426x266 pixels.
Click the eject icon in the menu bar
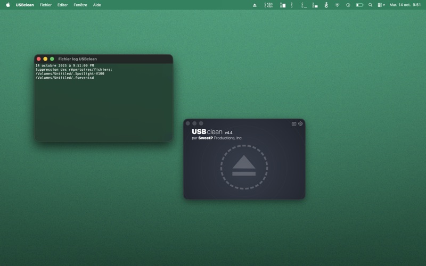click(255, 5)
